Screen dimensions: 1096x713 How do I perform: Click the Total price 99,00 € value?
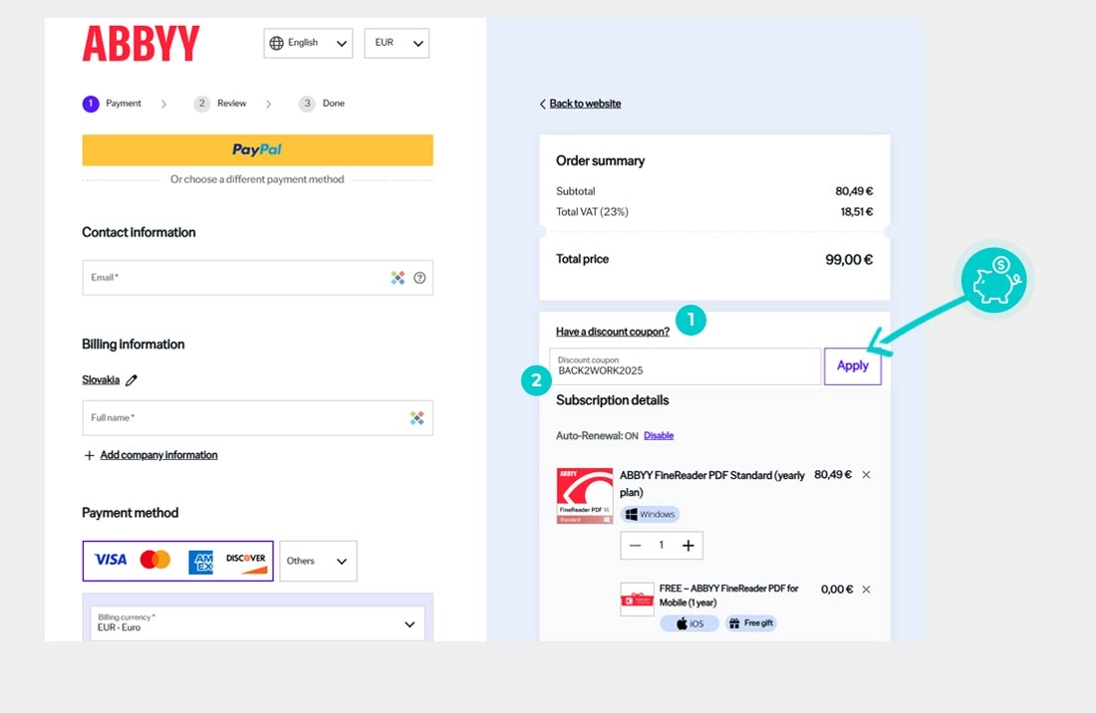coord(849,260)
